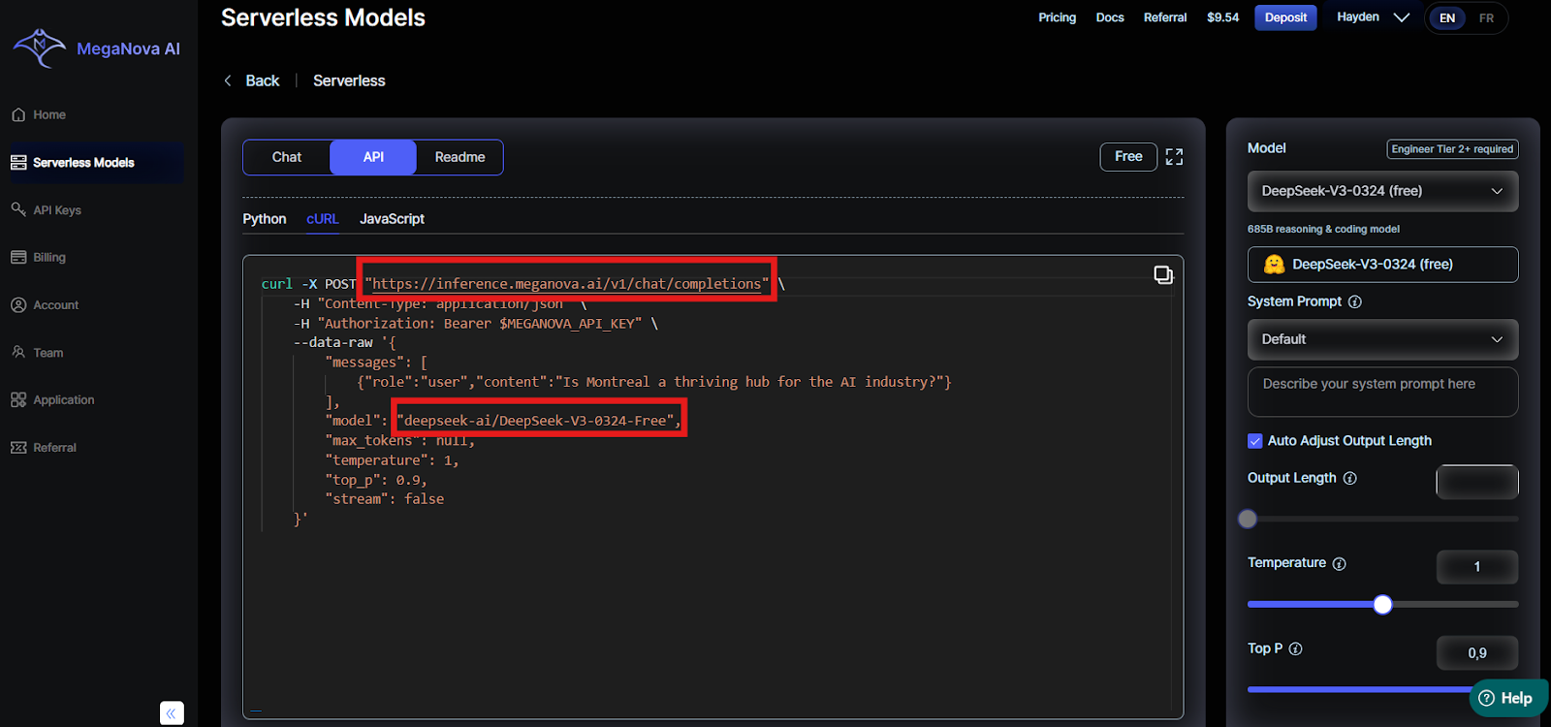Click the system prompt description text area
This screenshot has width=1551, height=727.
pos(1382,392)
